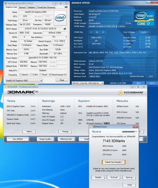The width and height of the screenshot is (158, 188).
Task: Click the HDR/SM3.0 Score 2894 value
Action: [124, 150]
